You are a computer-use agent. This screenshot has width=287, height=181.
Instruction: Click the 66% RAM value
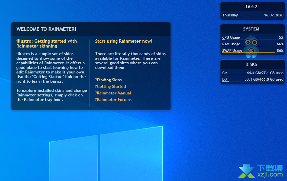point(280,44)
